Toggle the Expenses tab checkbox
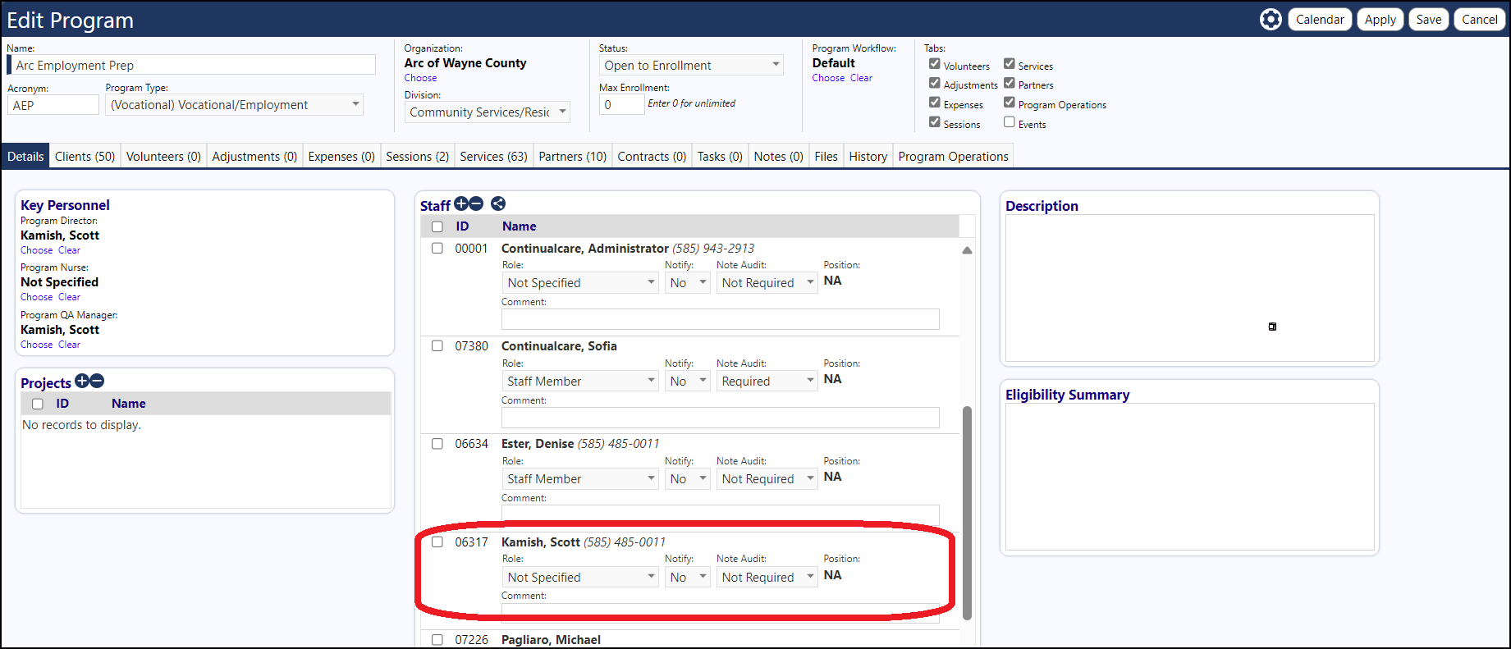The image size is (1511, 649). point(934,103)
